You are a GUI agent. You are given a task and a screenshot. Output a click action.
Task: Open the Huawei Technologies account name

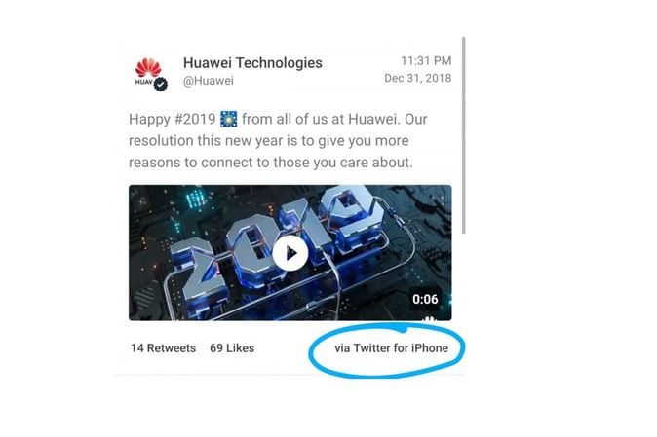pyautogui.click(x=252, y=62)
